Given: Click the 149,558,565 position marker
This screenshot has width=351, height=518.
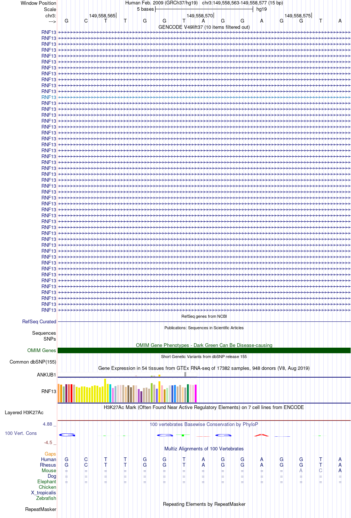Looking at the screenshot, I should tap(102, 16).
